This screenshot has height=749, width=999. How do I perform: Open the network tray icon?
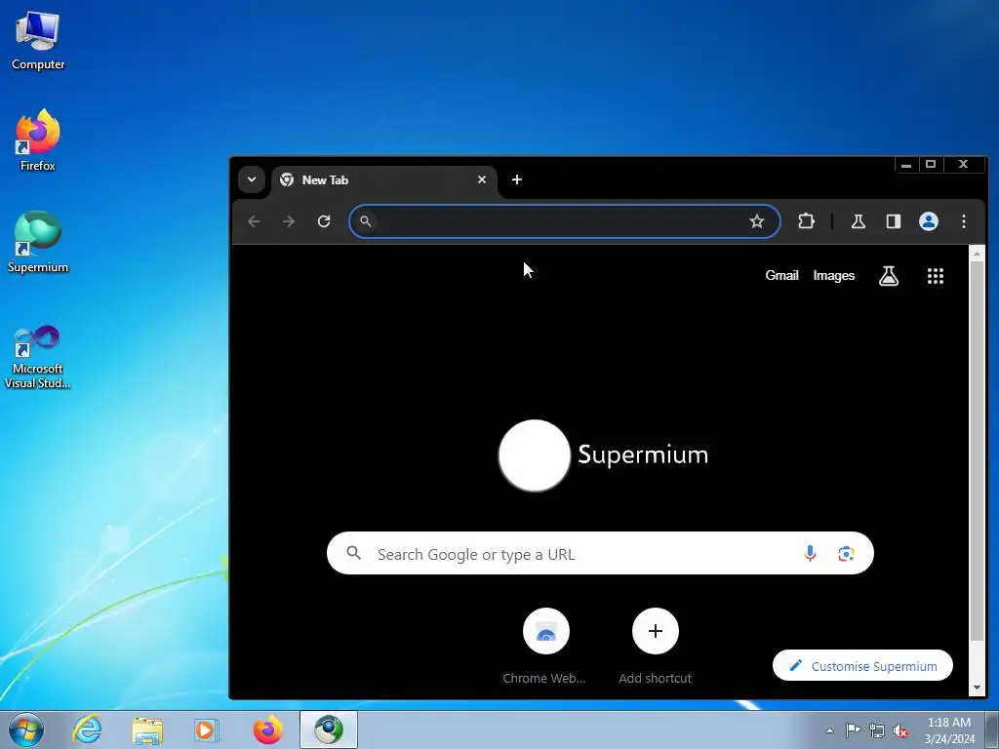[877, 730]
